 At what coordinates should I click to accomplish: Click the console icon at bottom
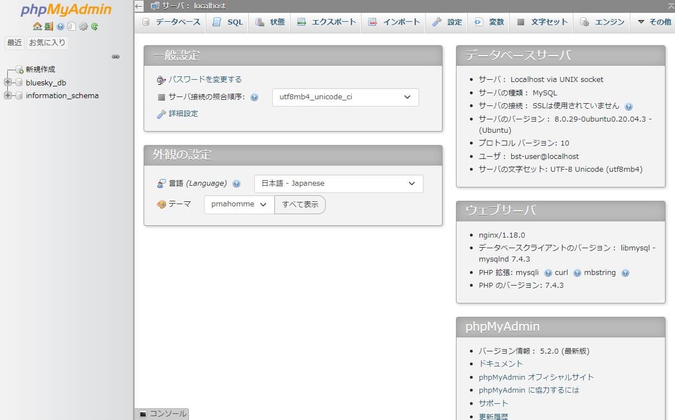point(143,414)
